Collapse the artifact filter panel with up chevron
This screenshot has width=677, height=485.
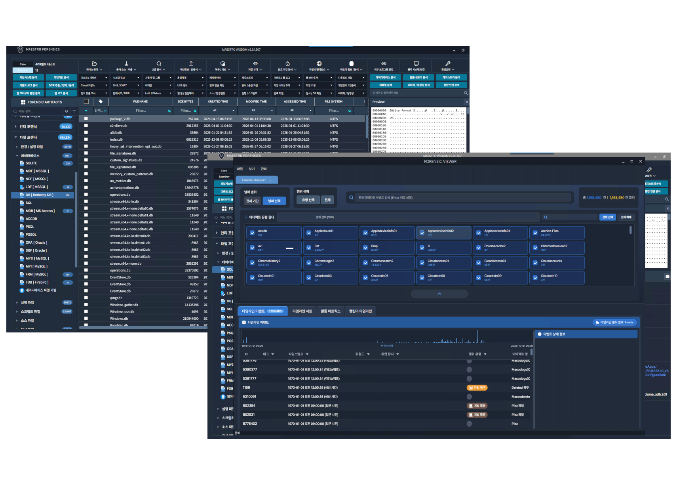[x=439, y=294]
